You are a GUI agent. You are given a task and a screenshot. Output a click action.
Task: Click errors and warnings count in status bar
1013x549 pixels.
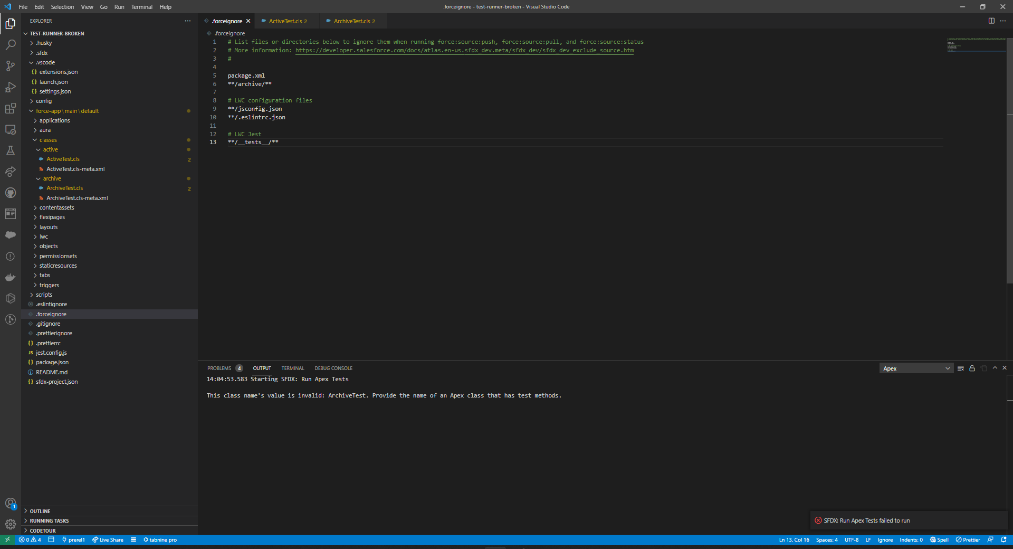point(30,539)
